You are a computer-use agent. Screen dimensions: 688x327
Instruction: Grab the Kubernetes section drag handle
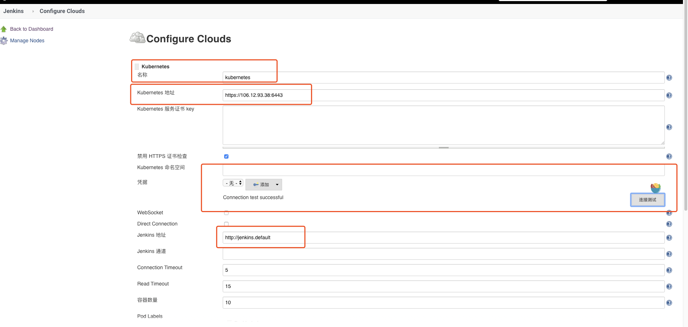pyautogui.click(x=137, y=66)
